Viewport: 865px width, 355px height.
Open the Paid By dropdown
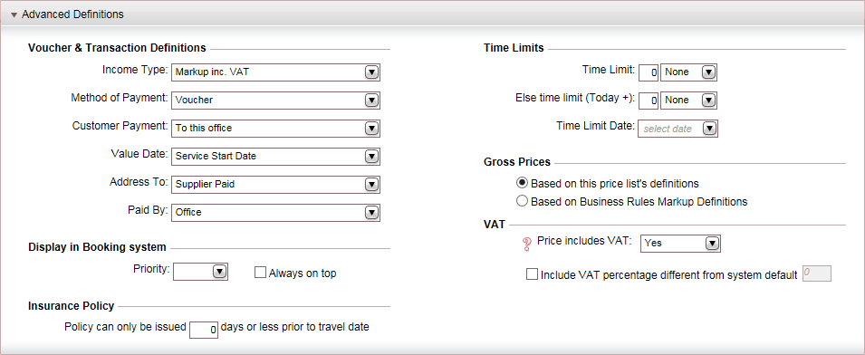pos(276,212)
